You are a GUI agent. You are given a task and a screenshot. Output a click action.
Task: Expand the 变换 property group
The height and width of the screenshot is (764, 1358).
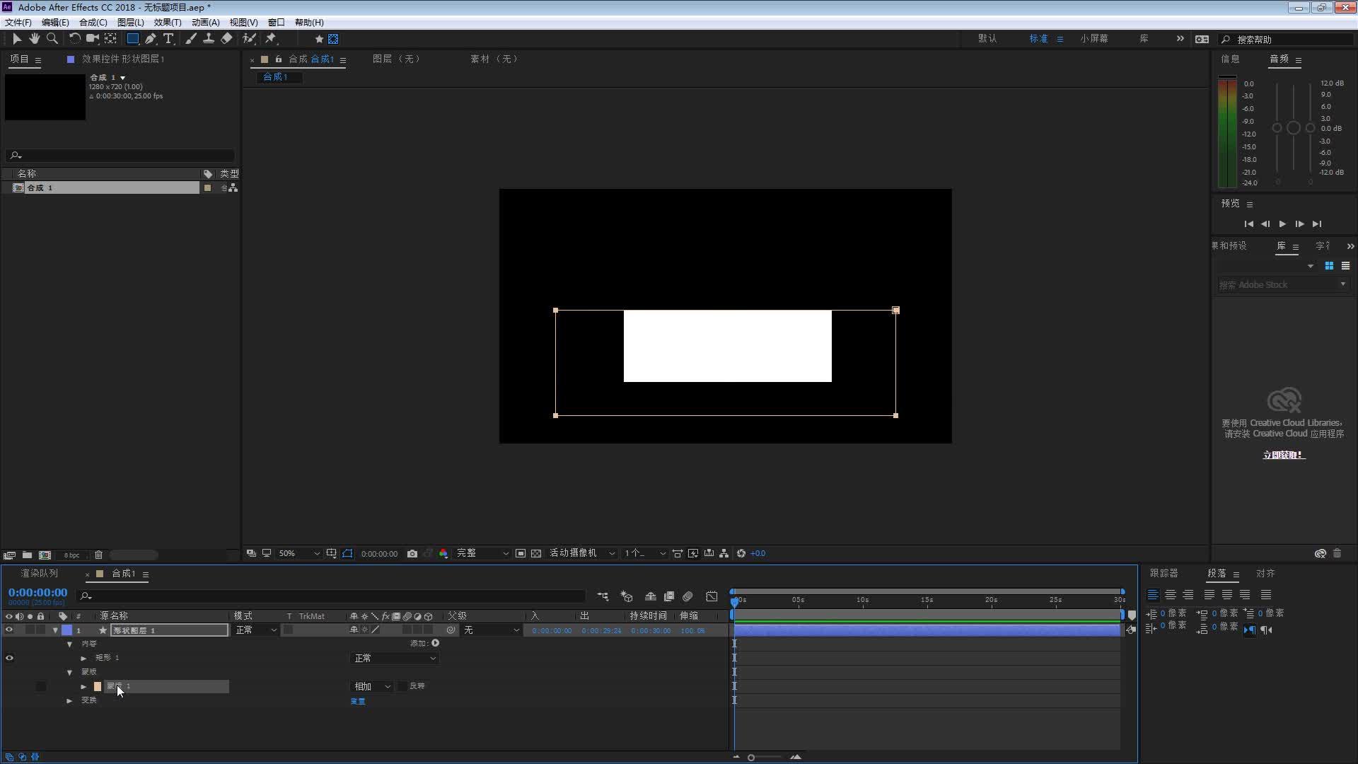click(x=69, y=700)
